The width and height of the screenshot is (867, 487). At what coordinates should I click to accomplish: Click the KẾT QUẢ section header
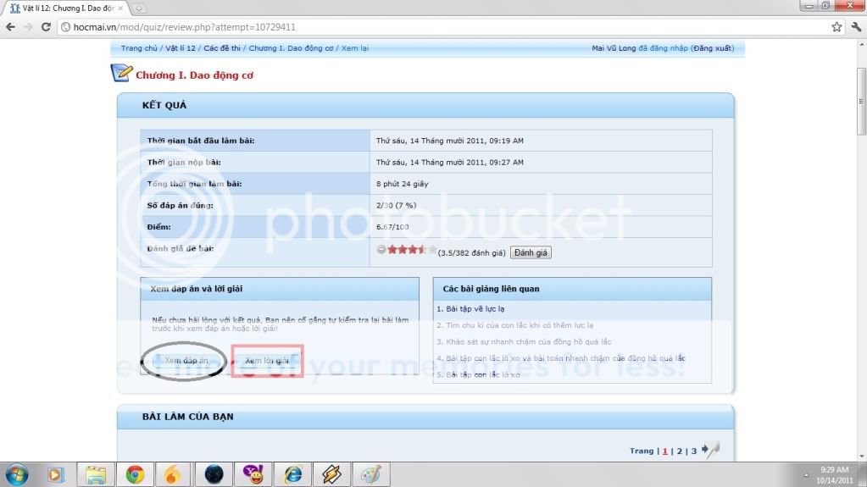[x=425, y=105]
